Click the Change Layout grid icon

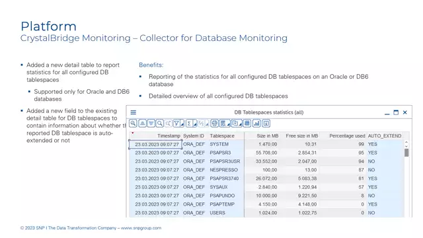[247, 124]
